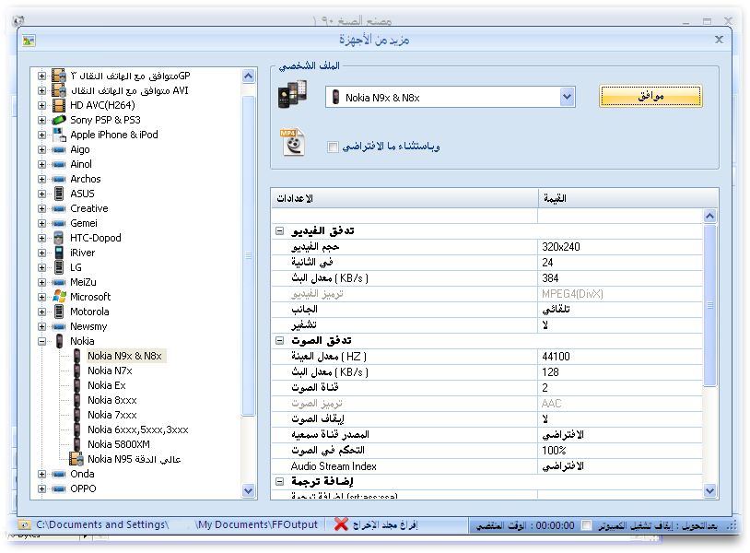Click the settings table scroll up arrow

709,217
